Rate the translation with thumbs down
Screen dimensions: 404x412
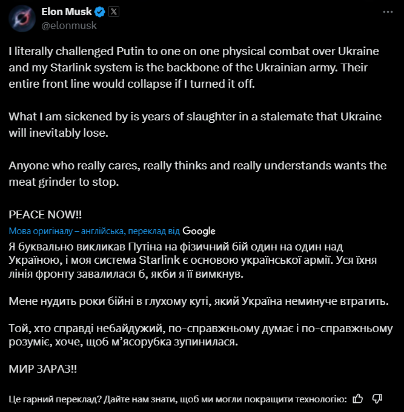click(x=377, y=398)
